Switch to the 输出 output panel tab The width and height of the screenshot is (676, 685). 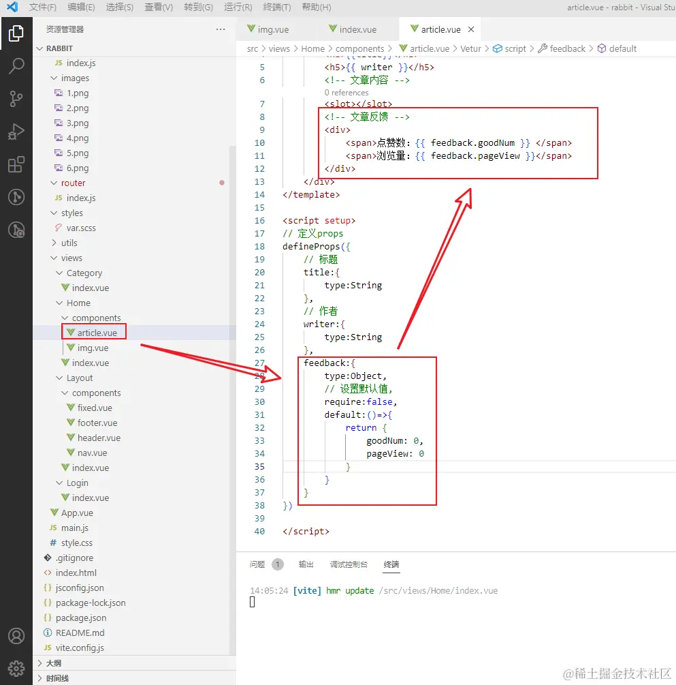(x=306, y=564)
